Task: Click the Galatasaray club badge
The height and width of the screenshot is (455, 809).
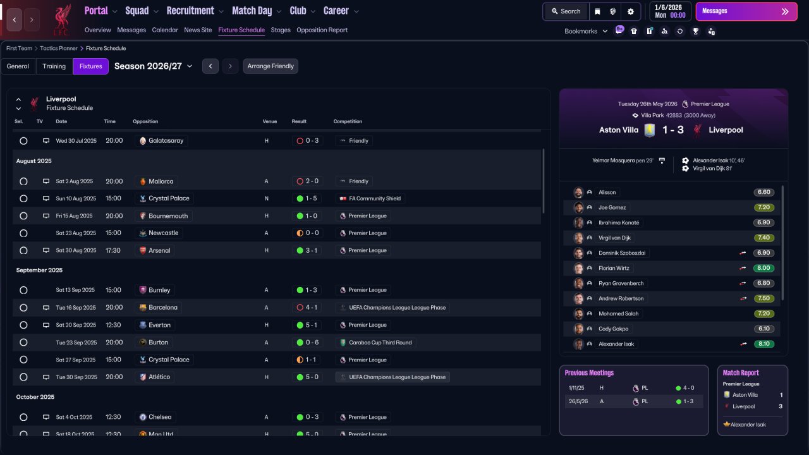Action: (x=143, y=141)
